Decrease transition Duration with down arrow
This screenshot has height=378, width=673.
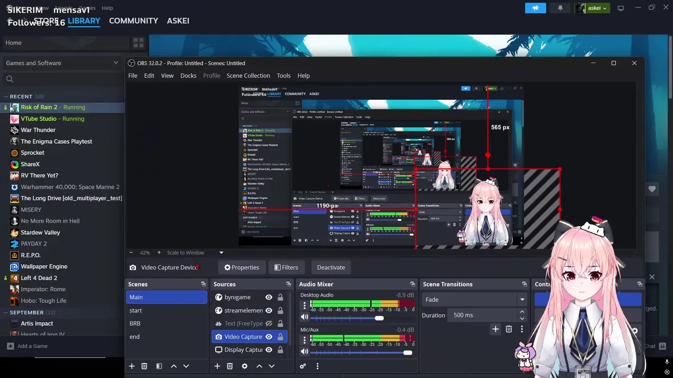pos(522,318)
